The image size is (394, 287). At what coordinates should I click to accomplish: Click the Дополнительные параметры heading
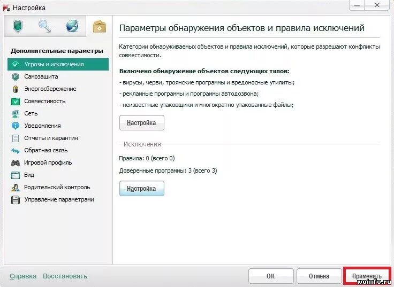click(57, 51)
